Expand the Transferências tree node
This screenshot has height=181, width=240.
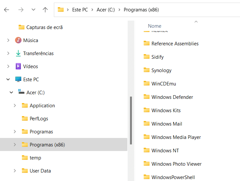pyautogui.click(x=8, y=53)
